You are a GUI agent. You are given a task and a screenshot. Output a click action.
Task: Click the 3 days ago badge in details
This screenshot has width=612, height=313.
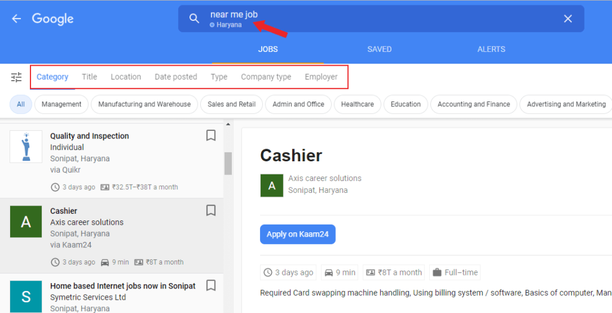point(289,272)
